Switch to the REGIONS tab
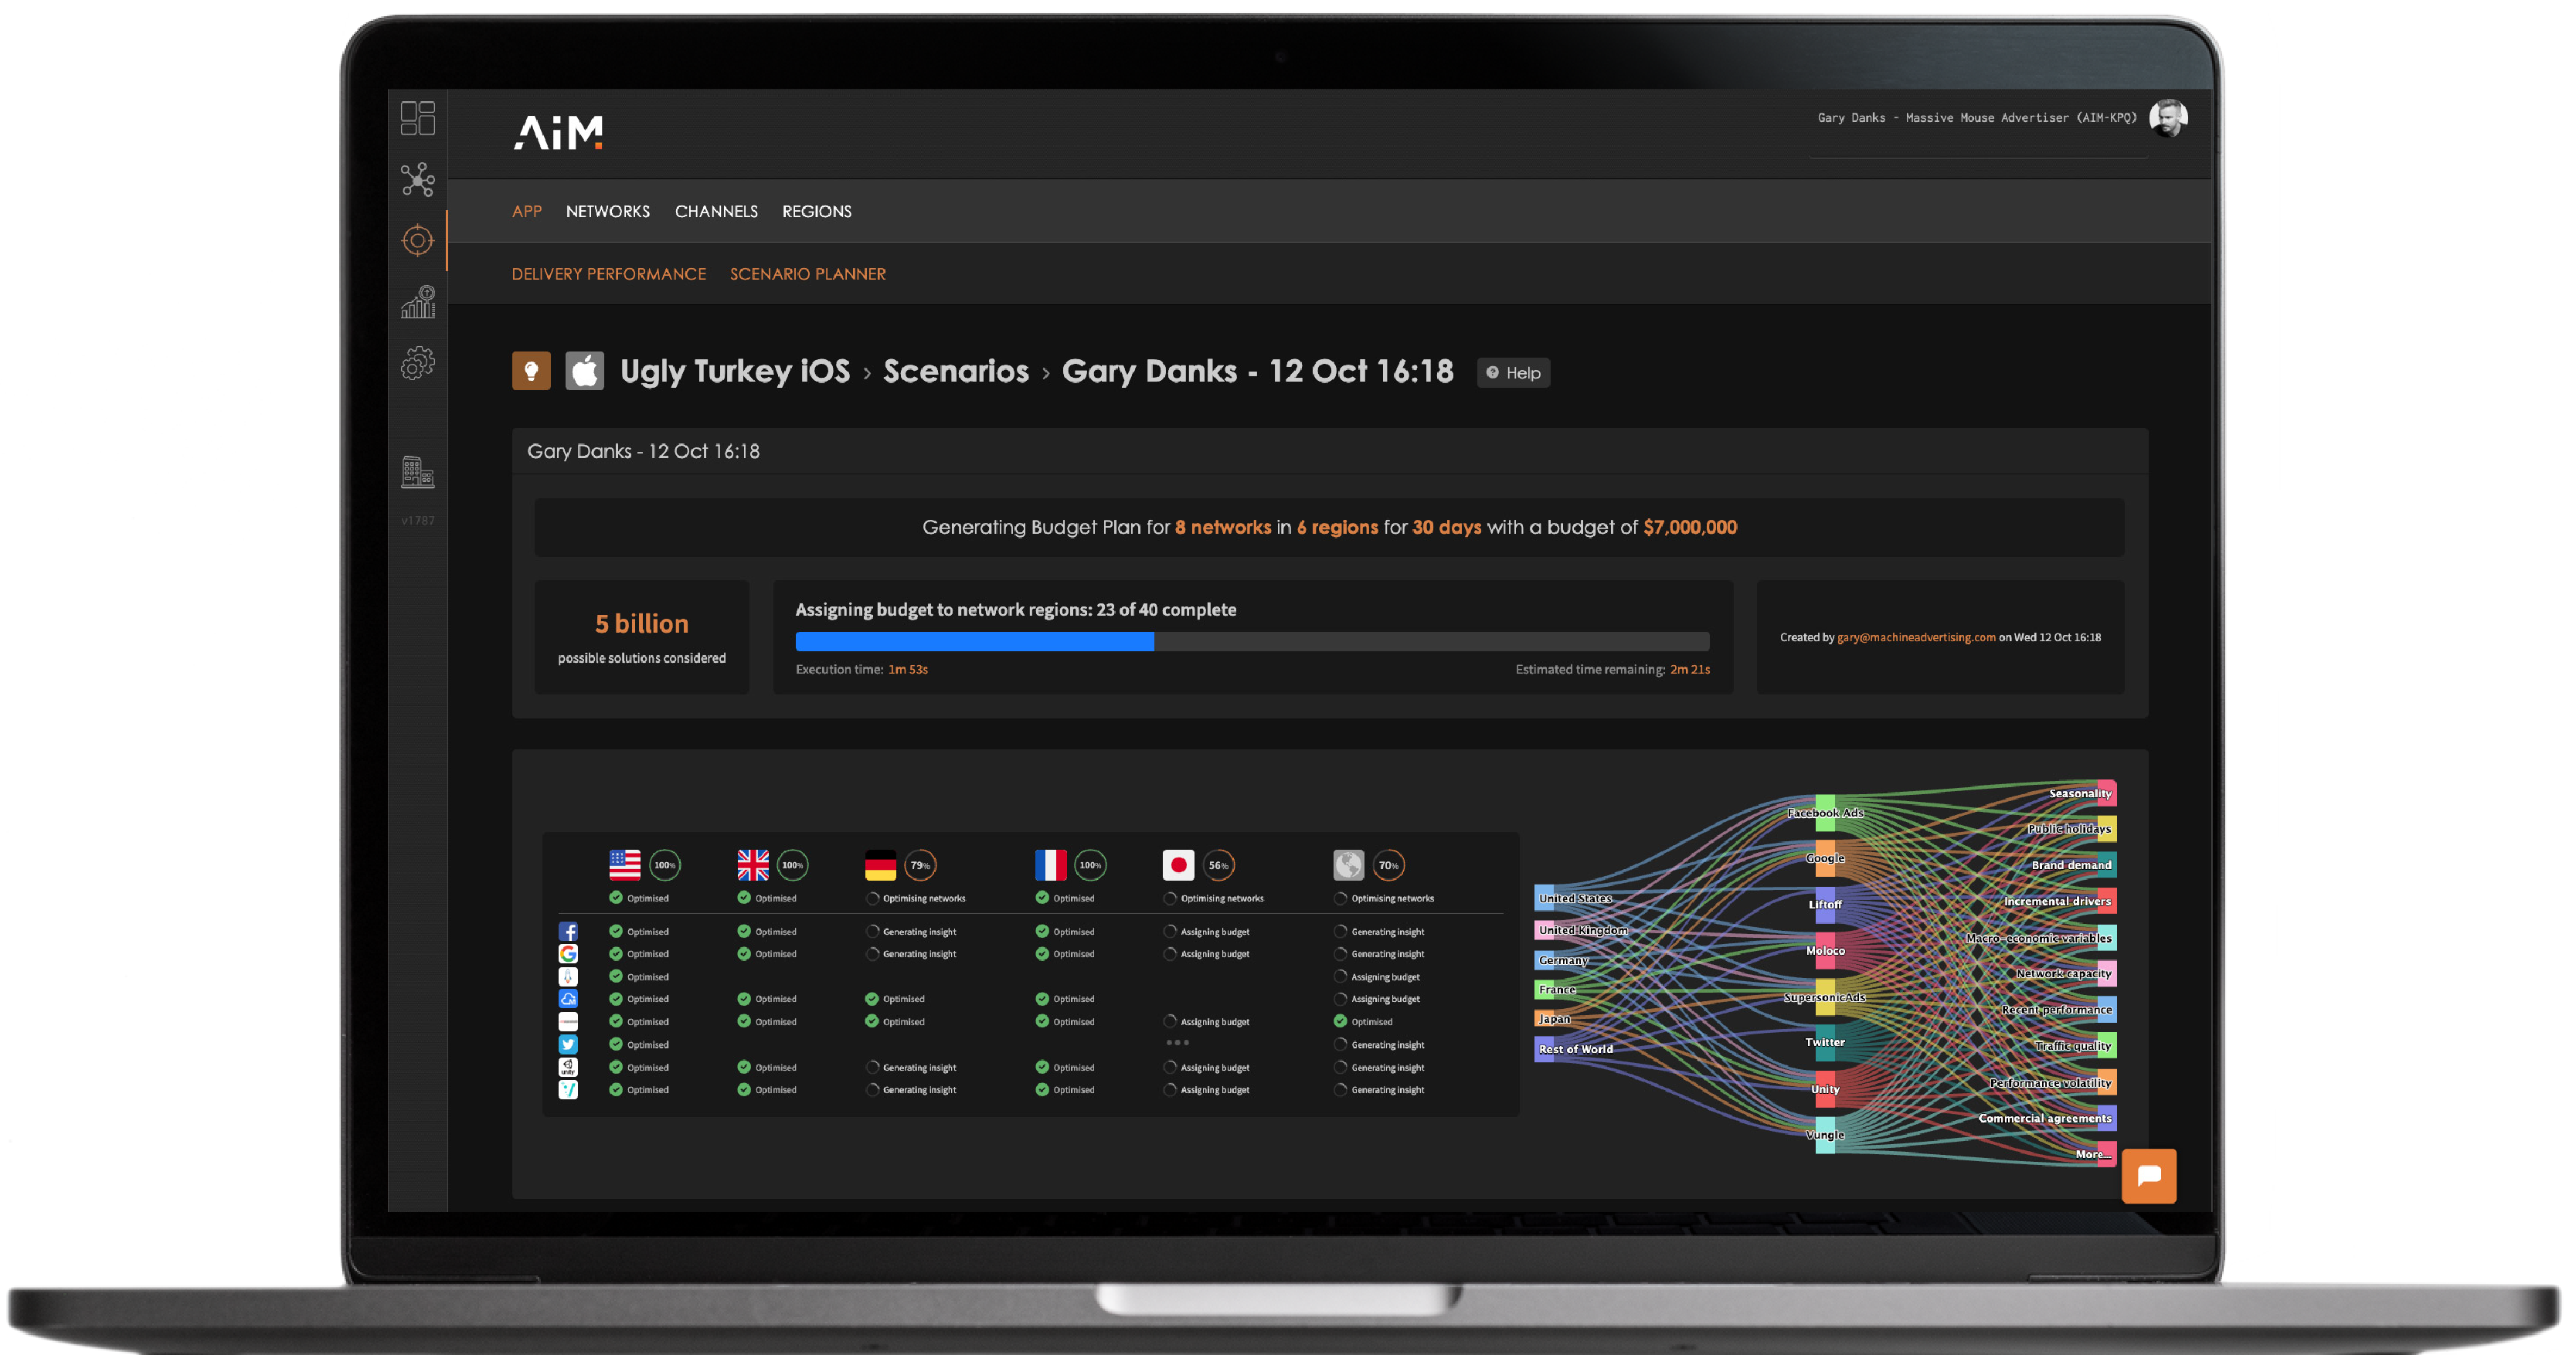 point(817,211)
